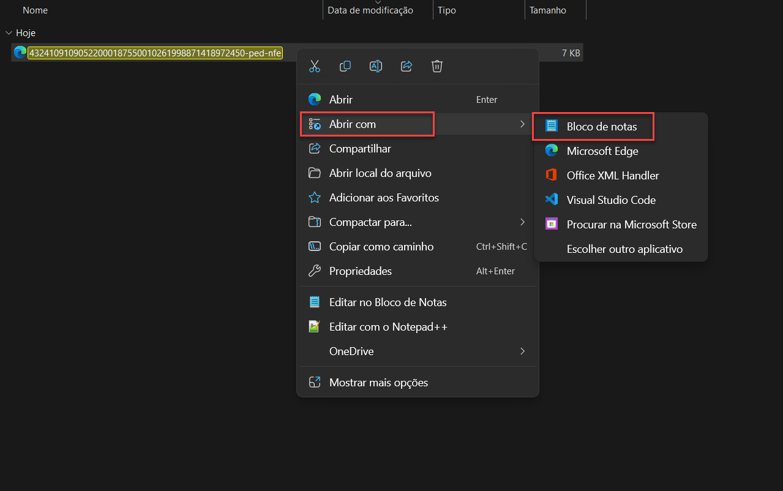Click Escolher outro aplicativo
Image resolution: width=783 pixels, height=491 pixels.
(624, 249)
